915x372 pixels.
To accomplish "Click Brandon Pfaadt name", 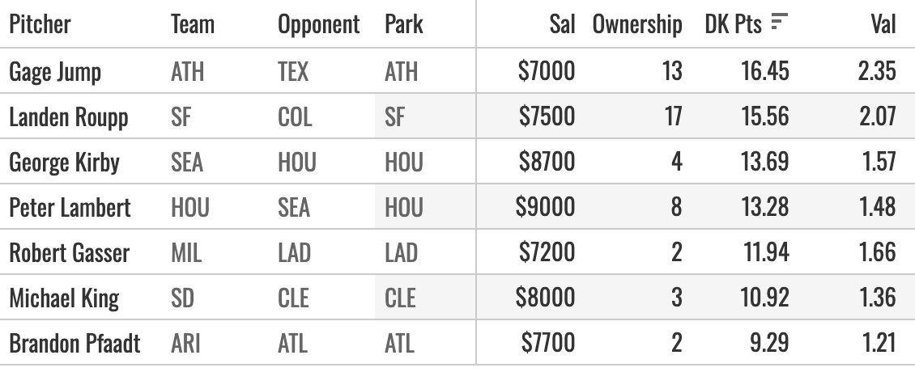I will [74, 343].
